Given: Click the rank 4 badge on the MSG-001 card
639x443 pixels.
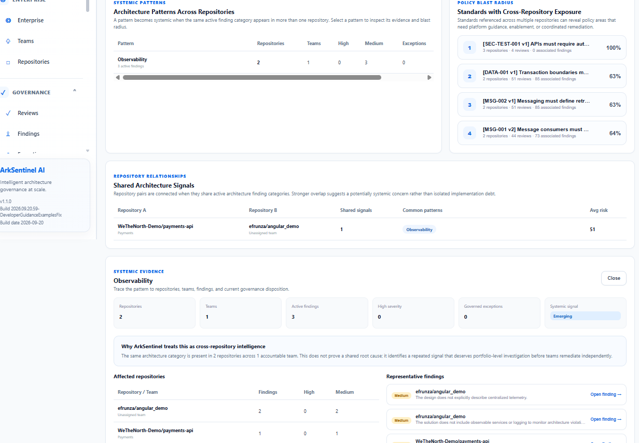Looking at the screenshot, I should [469, 133].
